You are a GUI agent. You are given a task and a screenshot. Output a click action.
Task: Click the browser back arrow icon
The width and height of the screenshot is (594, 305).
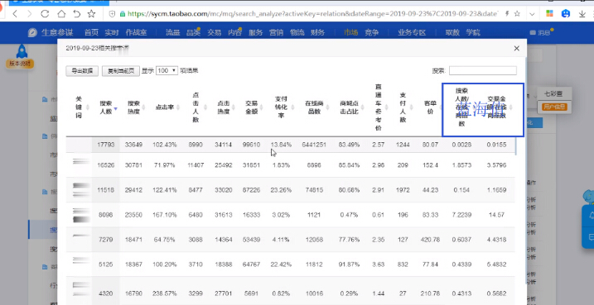15,14
